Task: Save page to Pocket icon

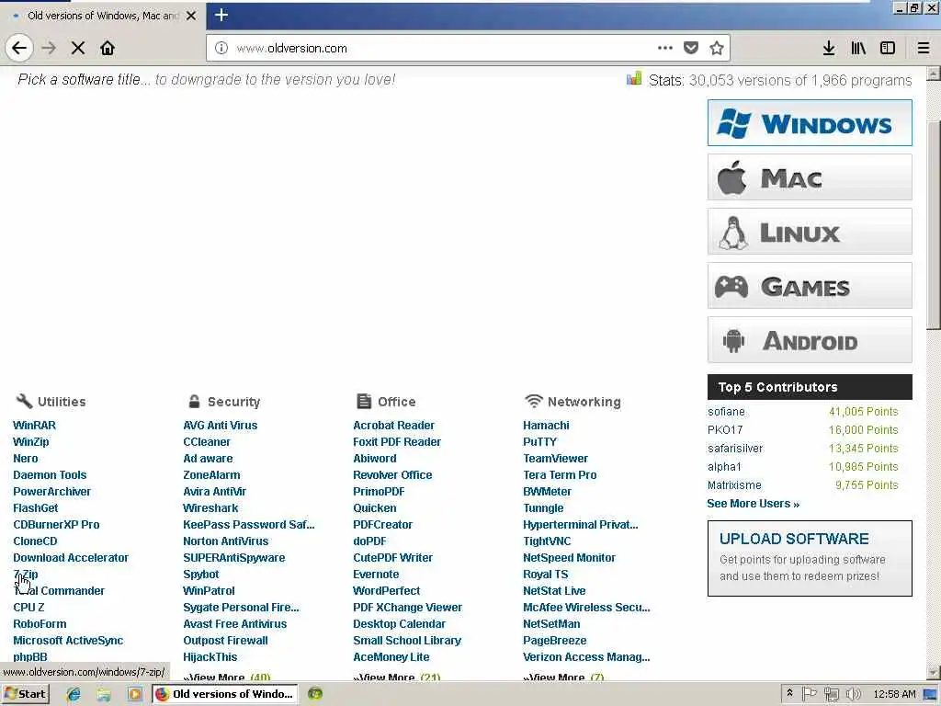Action: pyautogui.click(x=691, y=48)
